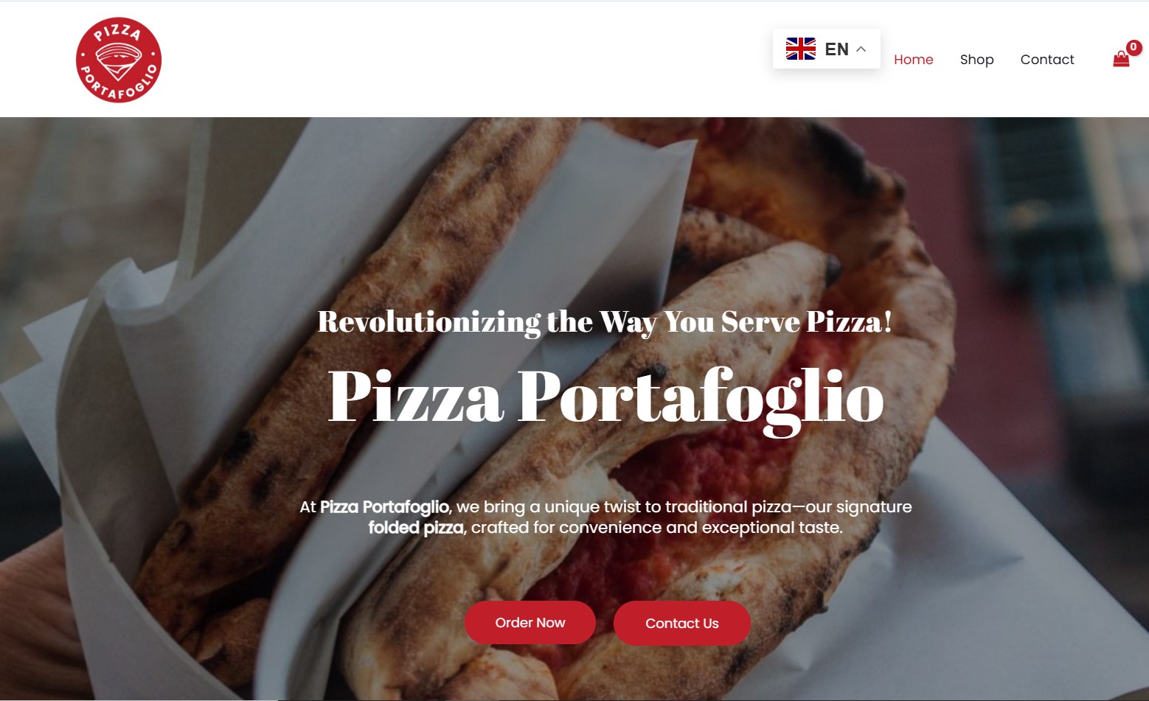
Task: Open the Contact menu item
Action: (1046, 60)
